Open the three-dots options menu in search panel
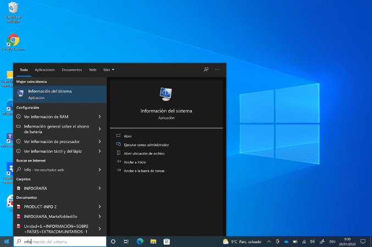Image resolution: width=372 pixels, height=247 pixels. [x=218, y=70]
